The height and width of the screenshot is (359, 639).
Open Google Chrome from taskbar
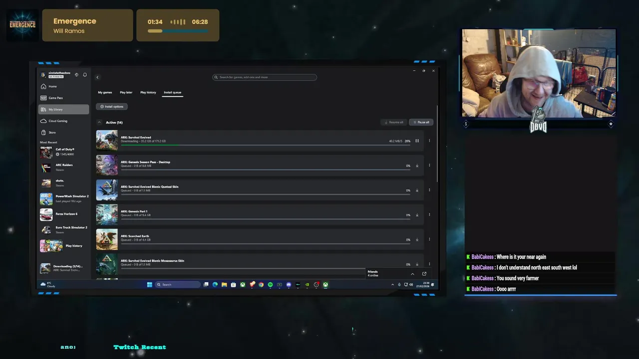(261, 285)
